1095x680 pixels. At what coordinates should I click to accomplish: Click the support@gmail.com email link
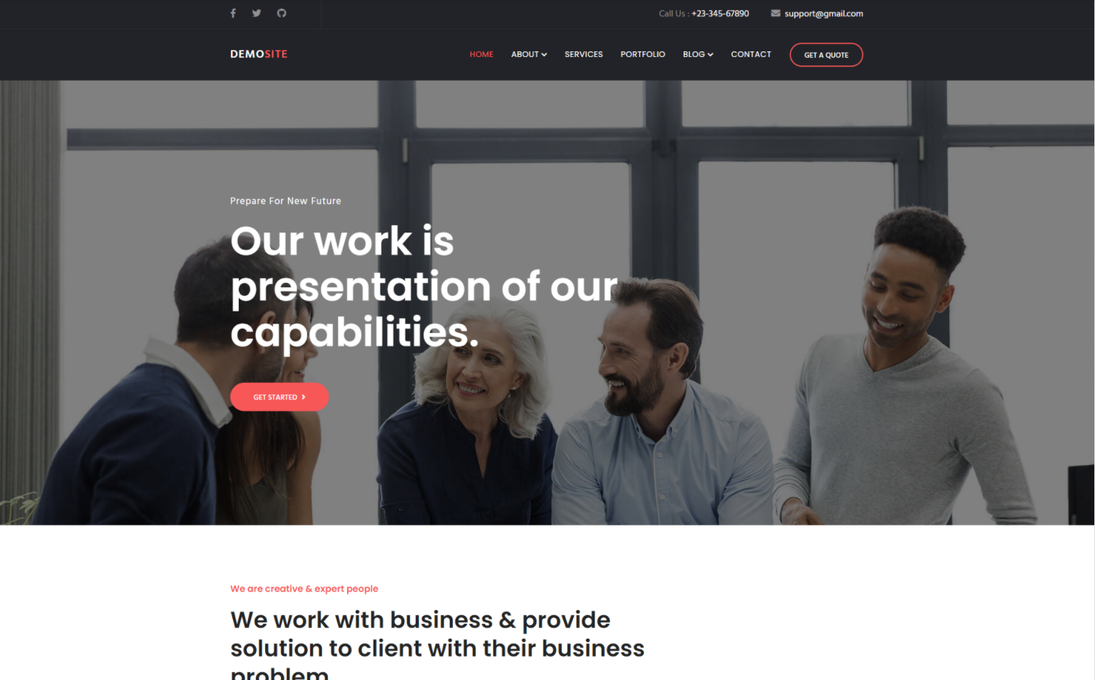pos(823,14)
